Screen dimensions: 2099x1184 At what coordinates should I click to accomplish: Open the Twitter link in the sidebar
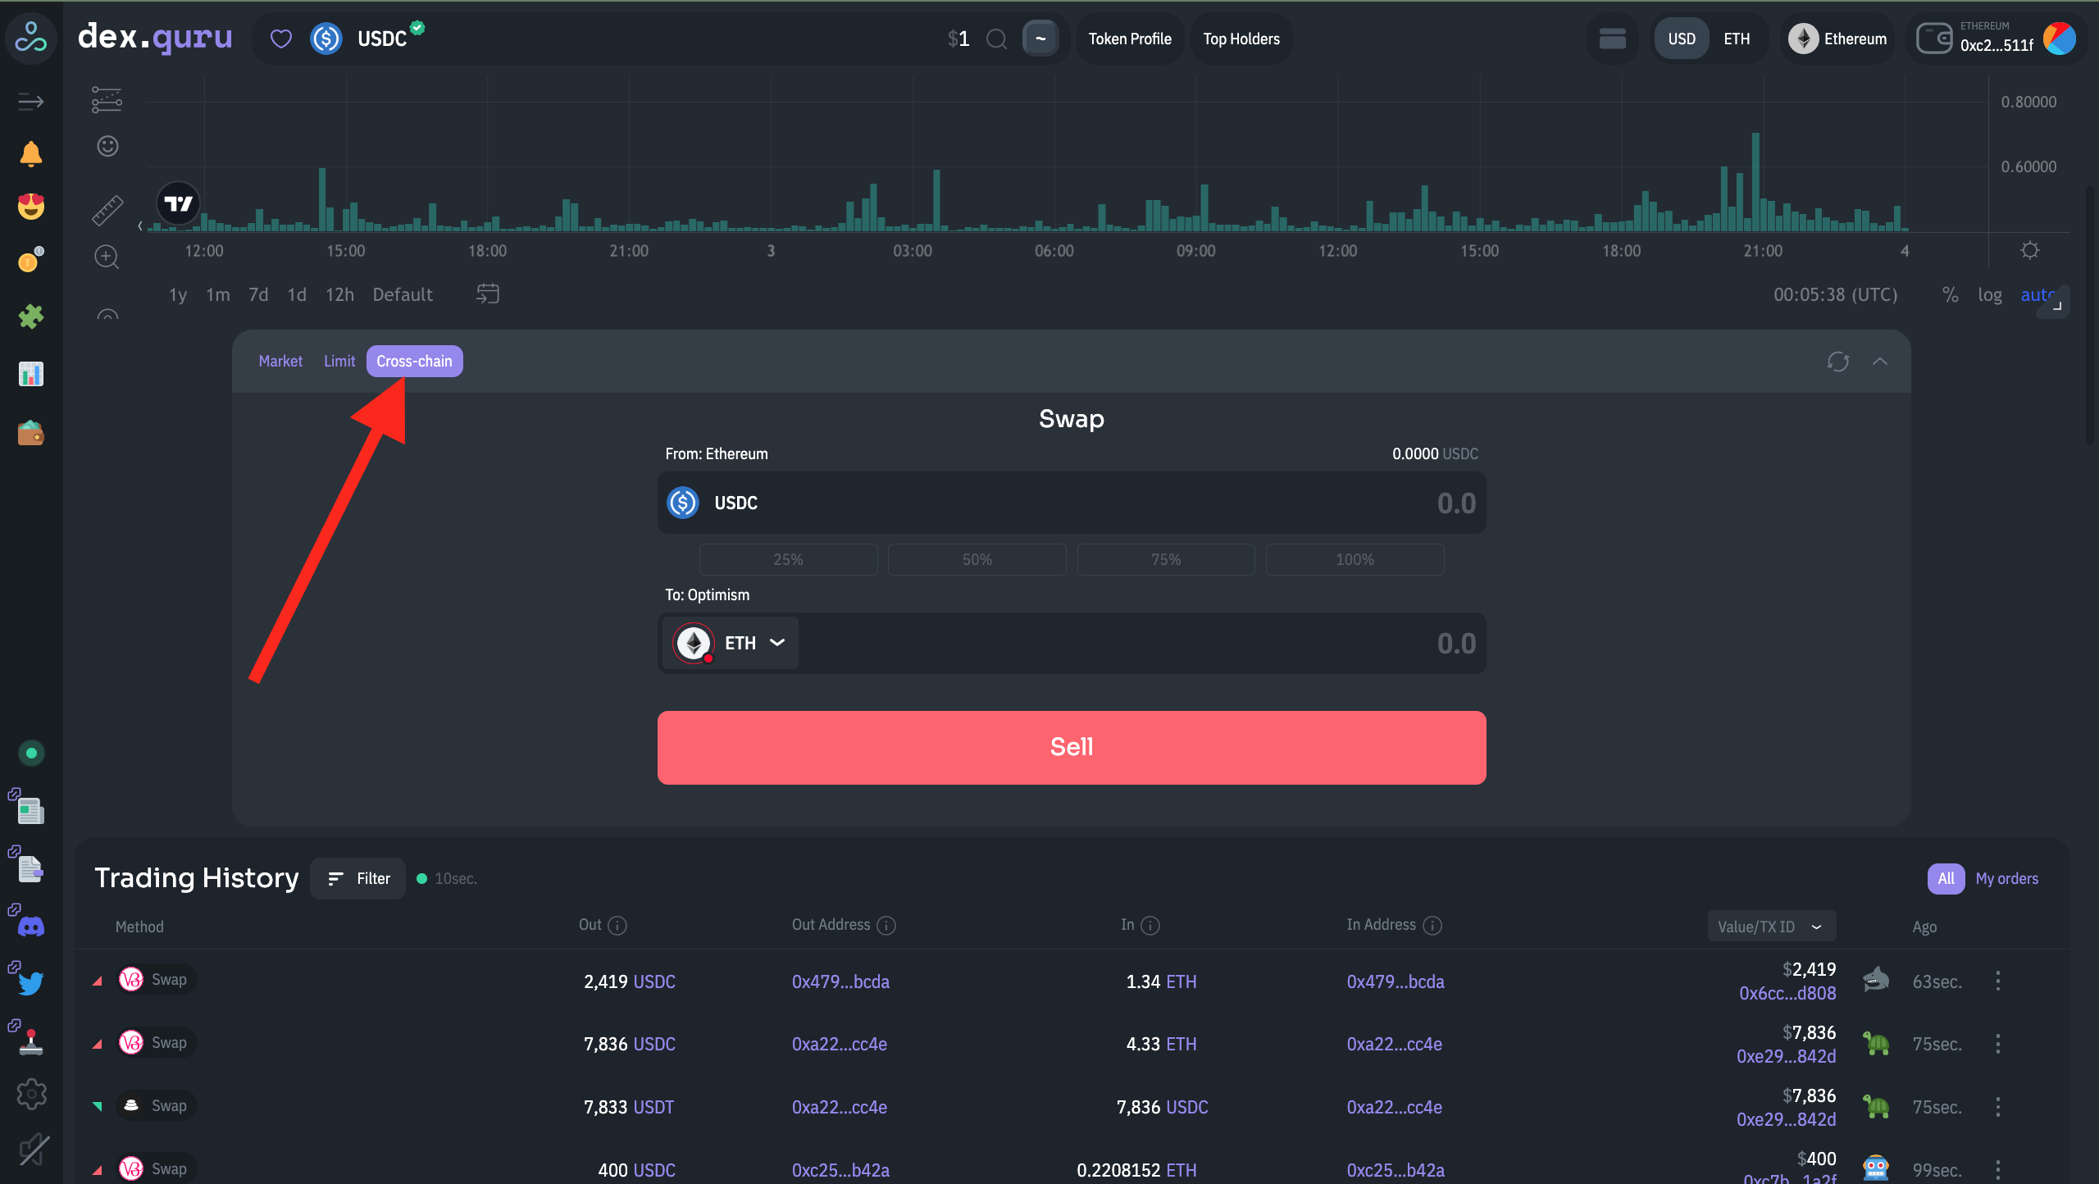click(31, 982)
